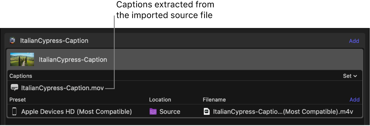Click the Filename column header
This screenshot has height=126, width=370.
pyautogui.click(x=214, y=100)
